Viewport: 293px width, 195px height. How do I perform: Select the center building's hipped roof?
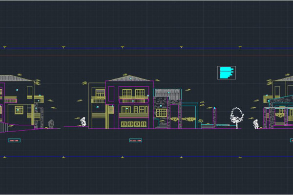pos(130,78)
